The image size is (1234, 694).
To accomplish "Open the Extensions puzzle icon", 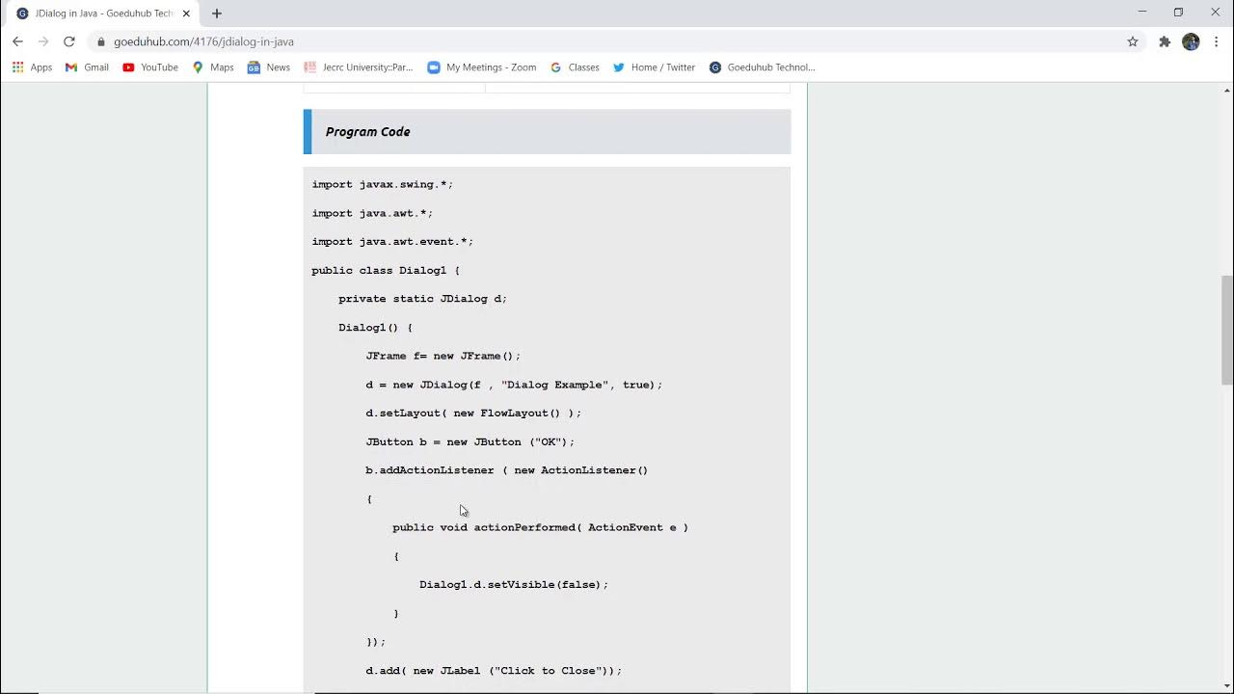I will [x=1165, y=41].
